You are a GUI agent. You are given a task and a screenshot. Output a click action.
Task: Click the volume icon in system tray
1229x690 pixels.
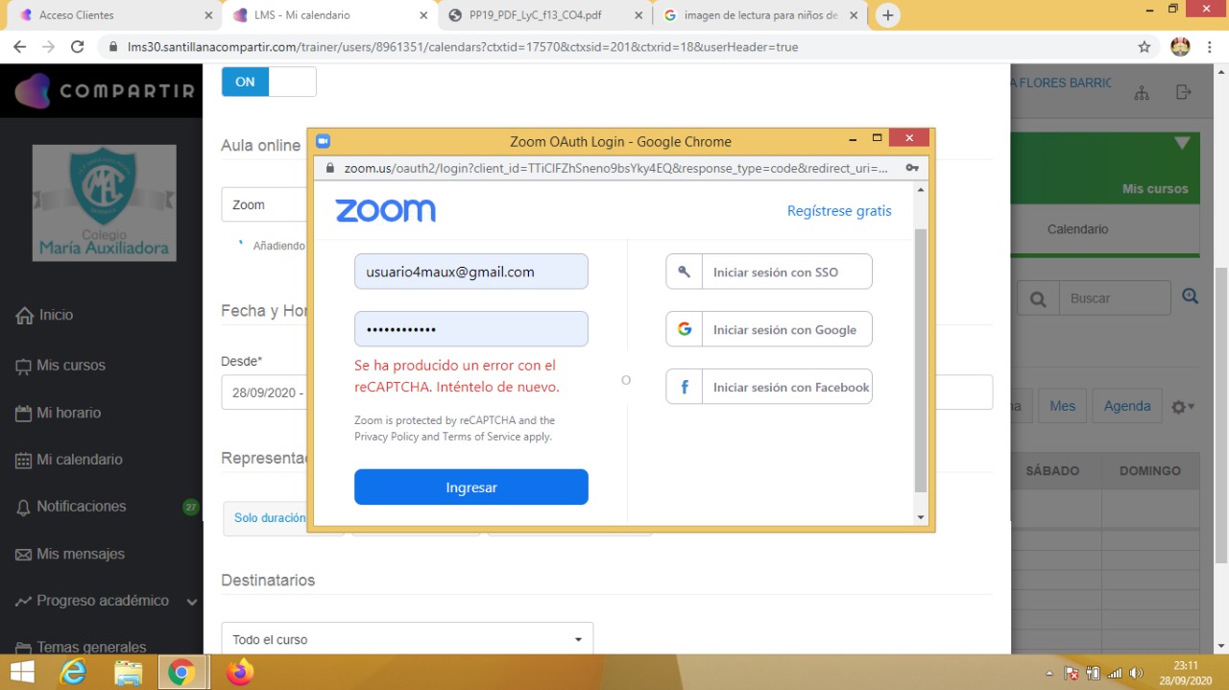point(1137,673)
